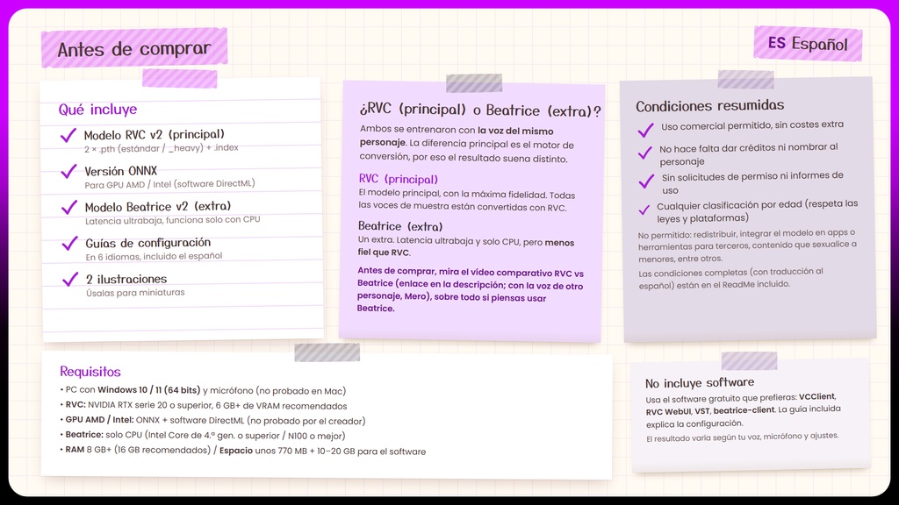Click the '¿RVC (principal) o Beatrice (extra)?' heading

[480, 110]
